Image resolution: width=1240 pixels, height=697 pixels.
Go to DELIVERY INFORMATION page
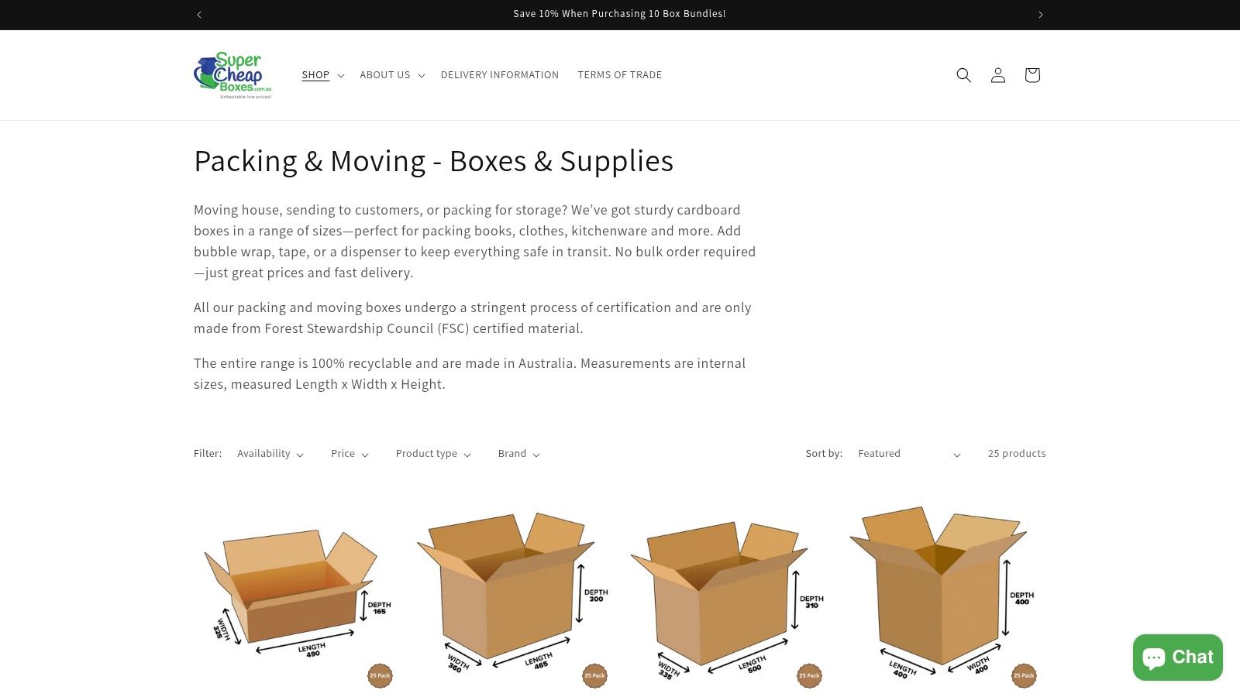click(500, 75)
